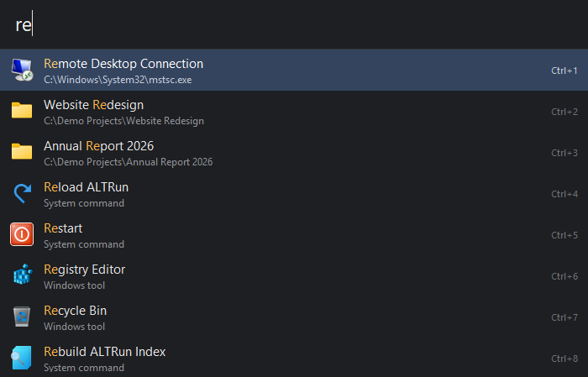Select the Remote Desktop Connection result

tap(294, 70)
